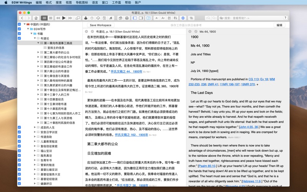
Task: Click the 编辑 button in workspace bar
Action: [x=279, y=25]
